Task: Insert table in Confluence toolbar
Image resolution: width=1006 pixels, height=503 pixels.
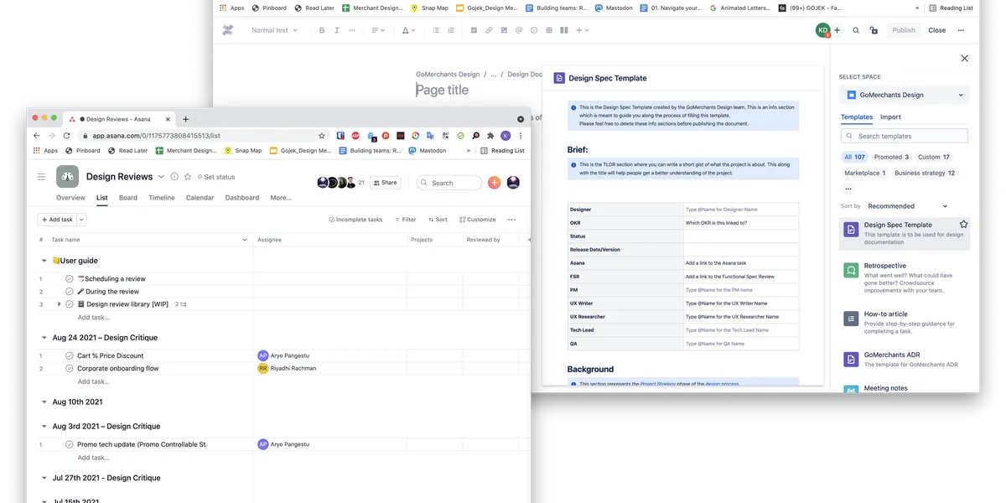Action: coord(549,30)
